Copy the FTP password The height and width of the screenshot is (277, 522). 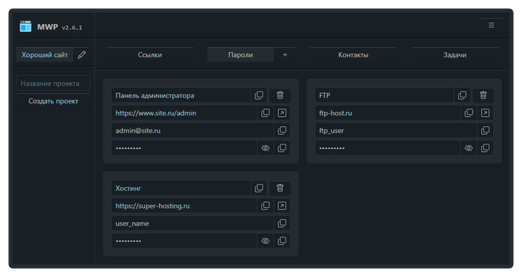point(485,148)
